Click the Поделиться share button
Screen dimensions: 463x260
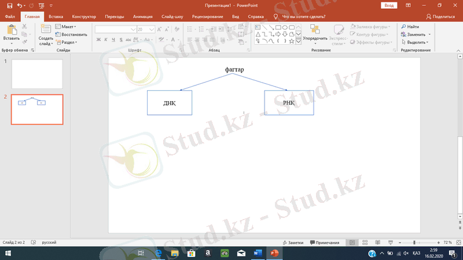440,17
